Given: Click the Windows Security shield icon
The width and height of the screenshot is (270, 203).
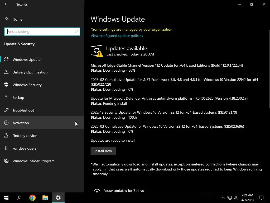Looking at the screenshot, I should [x=6, y=85].
